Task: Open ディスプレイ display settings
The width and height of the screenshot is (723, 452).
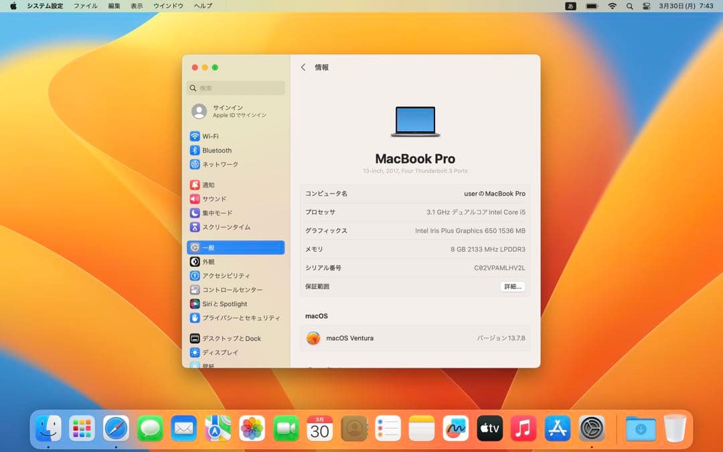Action: [236, 352]
